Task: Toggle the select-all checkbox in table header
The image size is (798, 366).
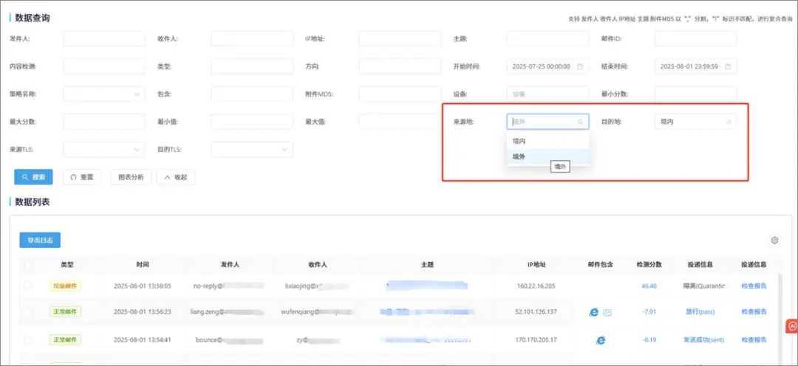Action: [28, 264]
